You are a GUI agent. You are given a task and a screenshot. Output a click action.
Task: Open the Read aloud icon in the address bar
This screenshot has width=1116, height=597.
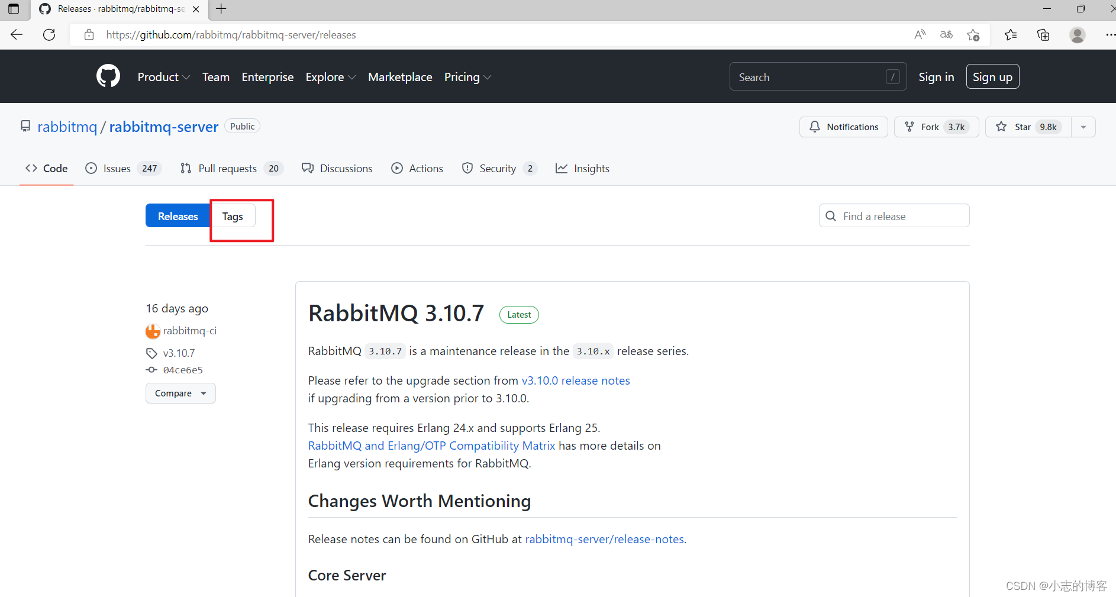920,35
